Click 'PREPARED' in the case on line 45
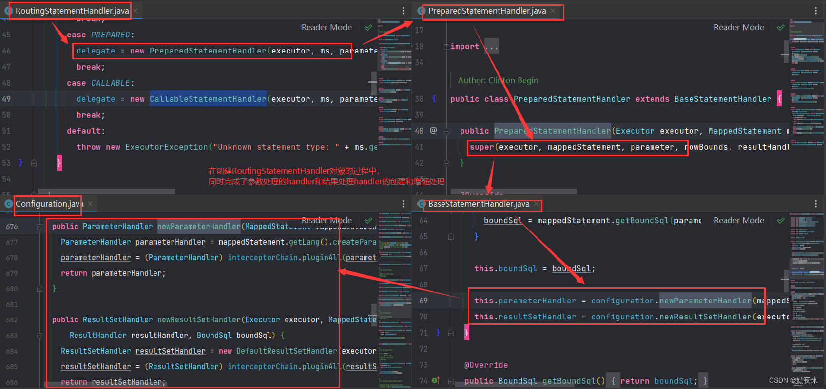Viewport: 826px width, 389px height. coord(111,35)
